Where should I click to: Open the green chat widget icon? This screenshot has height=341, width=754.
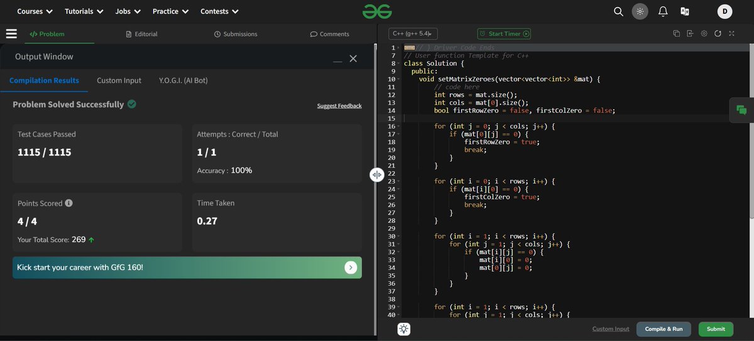(x=741, y=110)
